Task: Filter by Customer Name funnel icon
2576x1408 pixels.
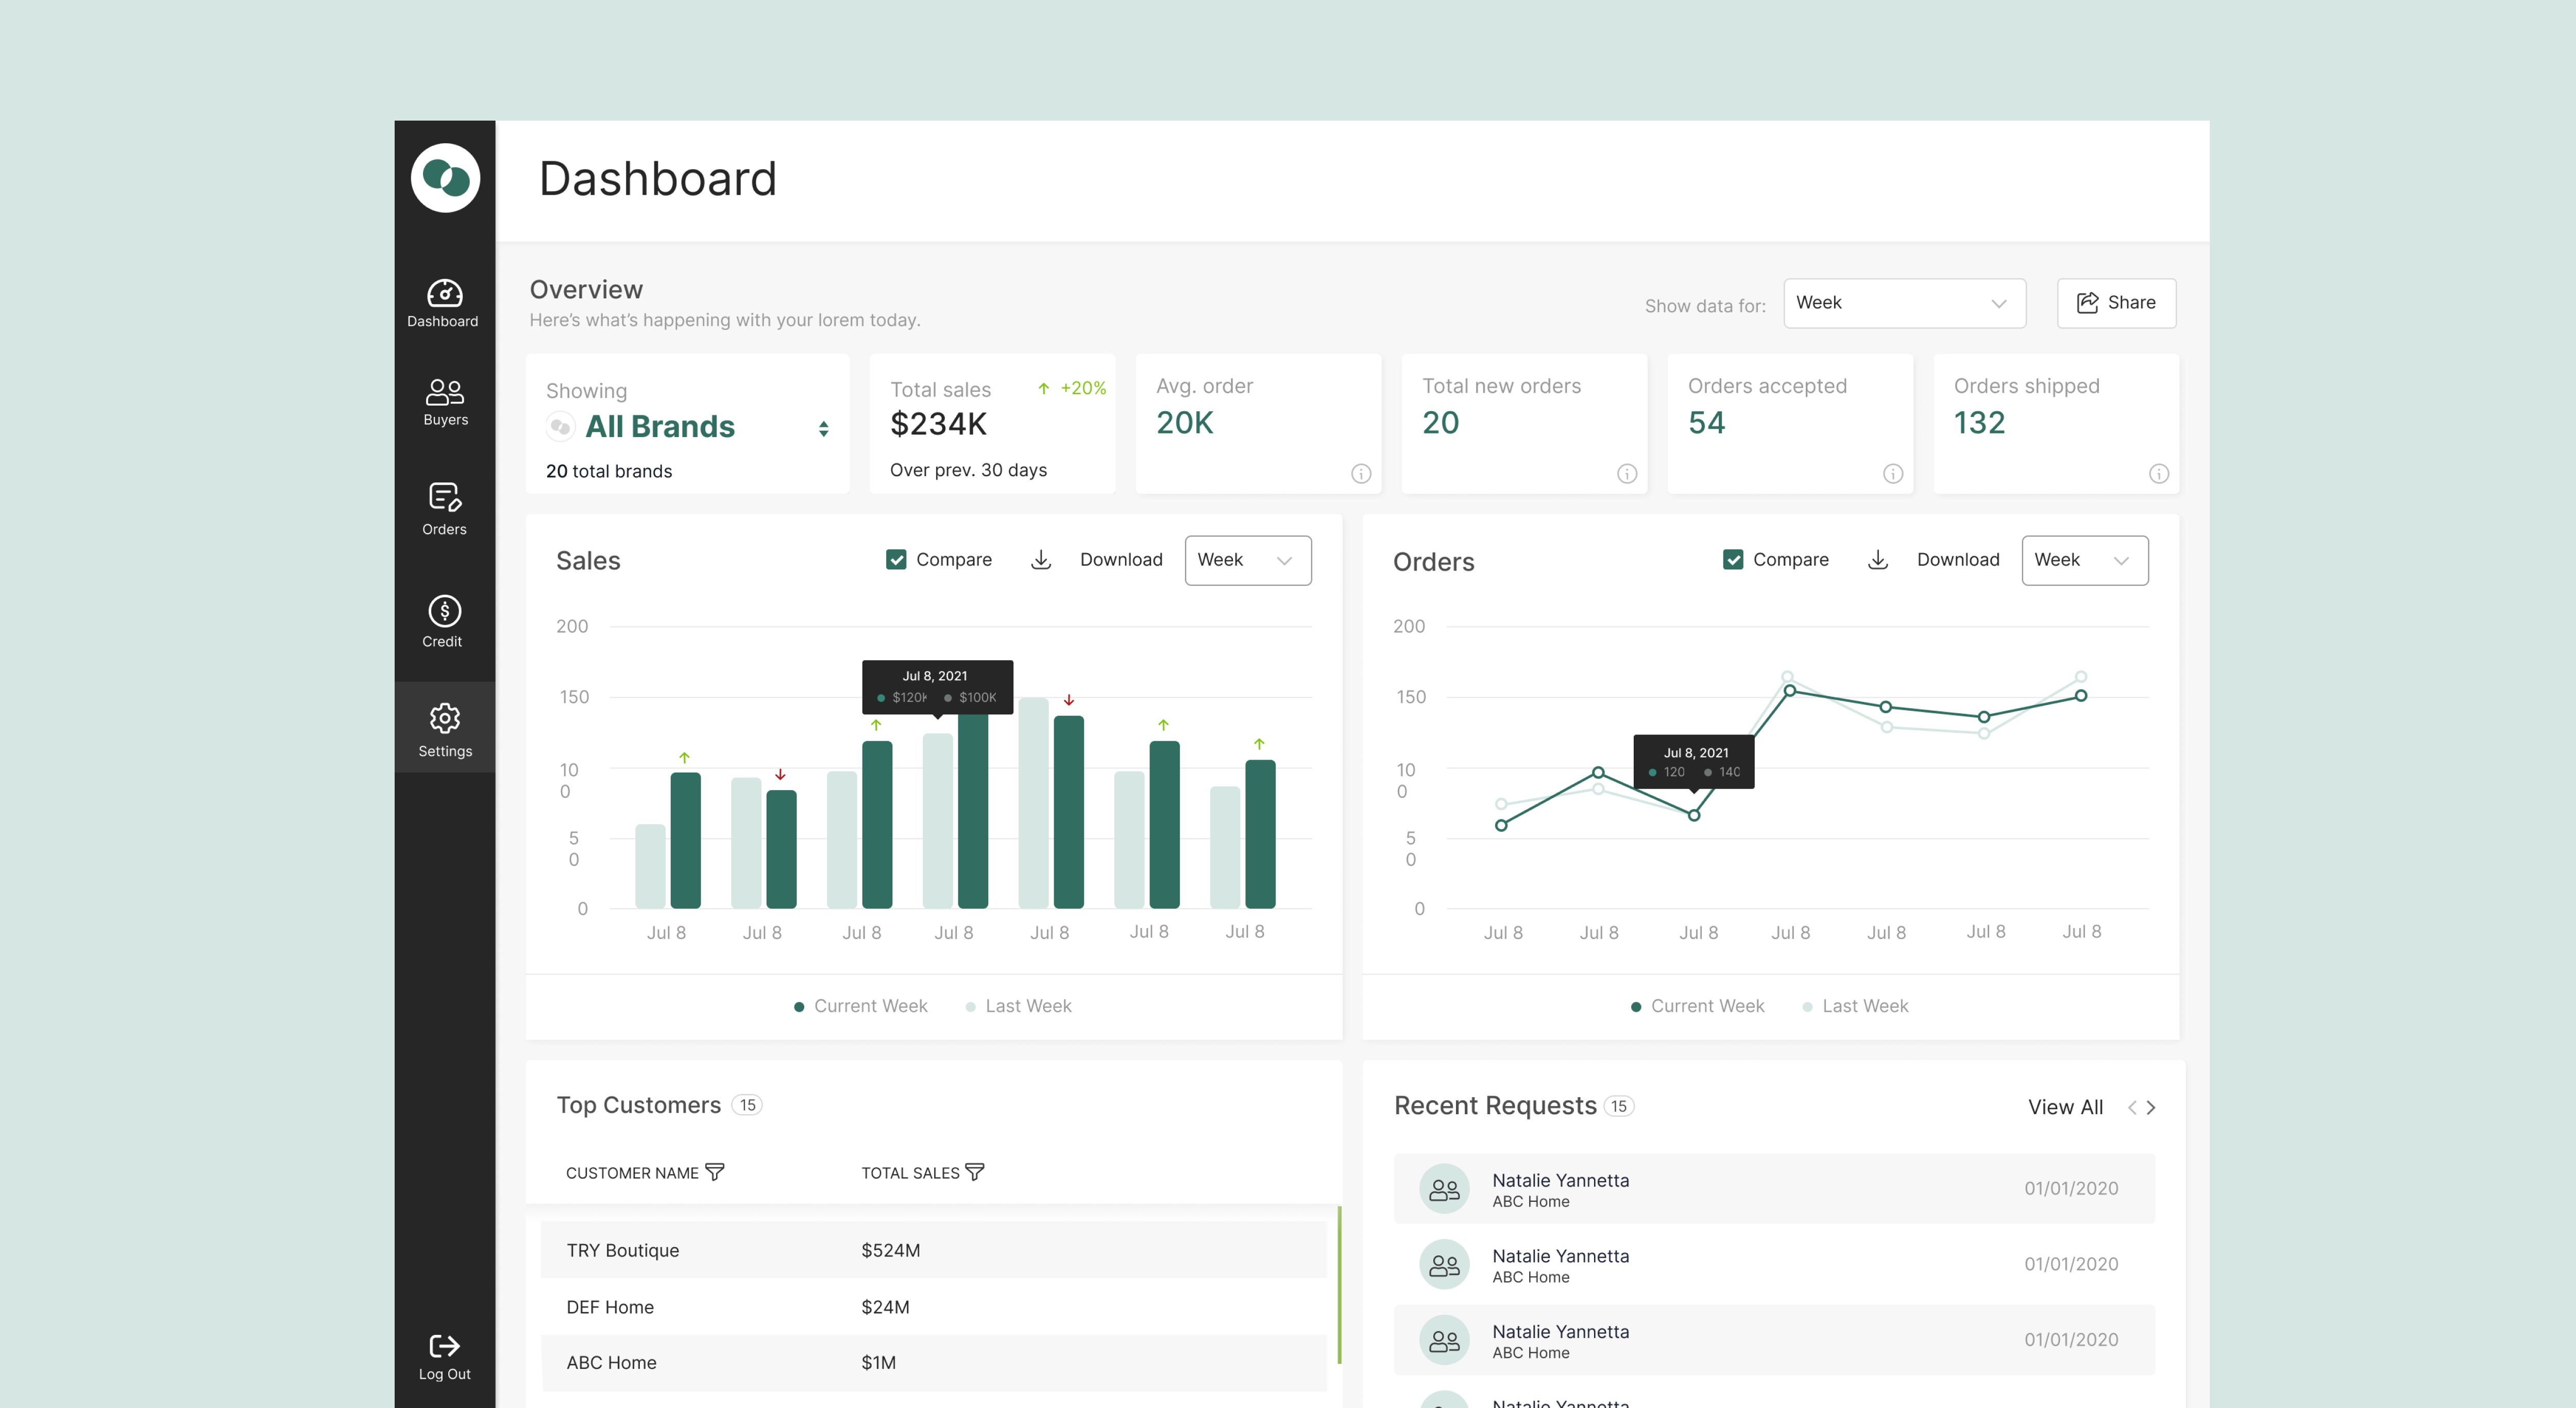Action: [714, 1172]
